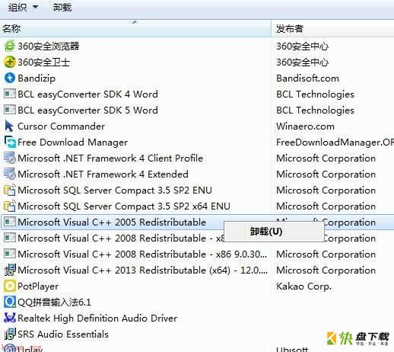
Task: Select the QQ拼音输入法6.1 entry name
Action: (x=54, y=302)
